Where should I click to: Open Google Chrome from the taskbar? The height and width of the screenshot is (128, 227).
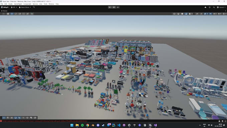pos(87,125)
